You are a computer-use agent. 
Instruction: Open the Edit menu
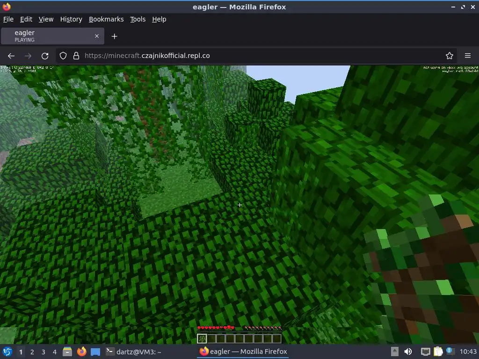26,19
